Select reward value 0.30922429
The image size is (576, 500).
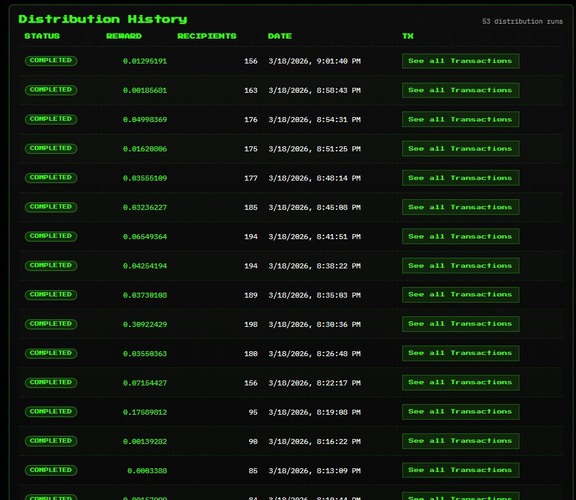[x=145, y=324]
